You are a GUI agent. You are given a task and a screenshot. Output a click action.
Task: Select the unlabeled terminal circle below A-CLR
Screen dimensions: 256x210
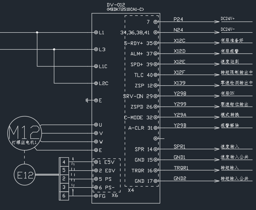click(156, 138)
